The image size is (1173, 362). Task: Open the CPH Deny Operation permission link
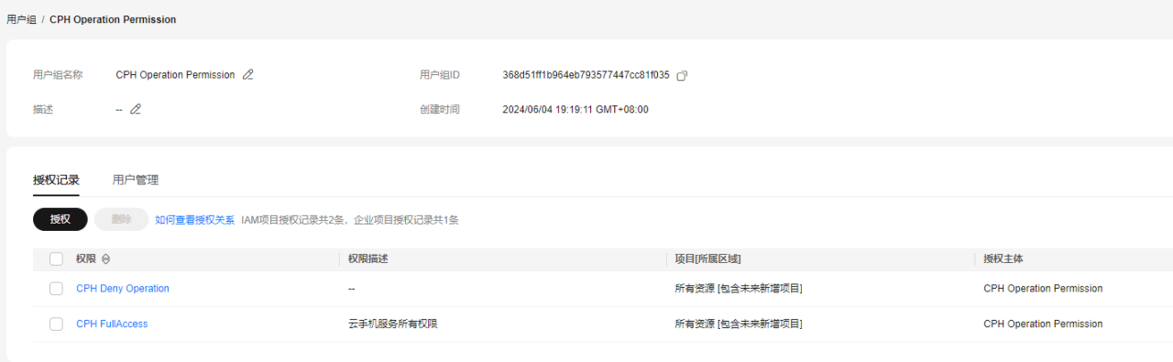coord(123,289)
